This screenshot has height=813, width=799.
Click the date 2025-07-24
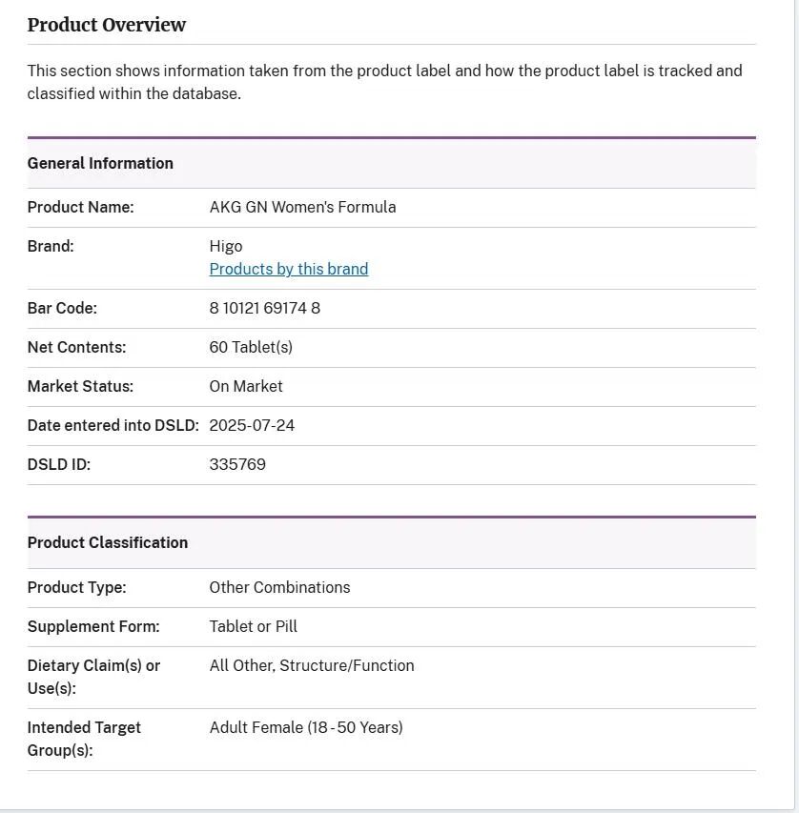point(252,426)
